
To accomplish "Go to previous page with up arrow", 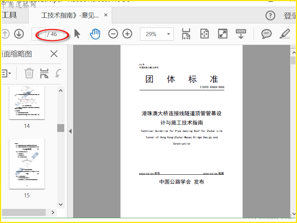I will [x=5, y=34].
